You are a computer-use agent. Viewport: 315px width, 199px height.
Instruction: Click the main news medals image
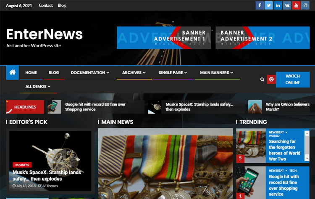coord(165,164)
